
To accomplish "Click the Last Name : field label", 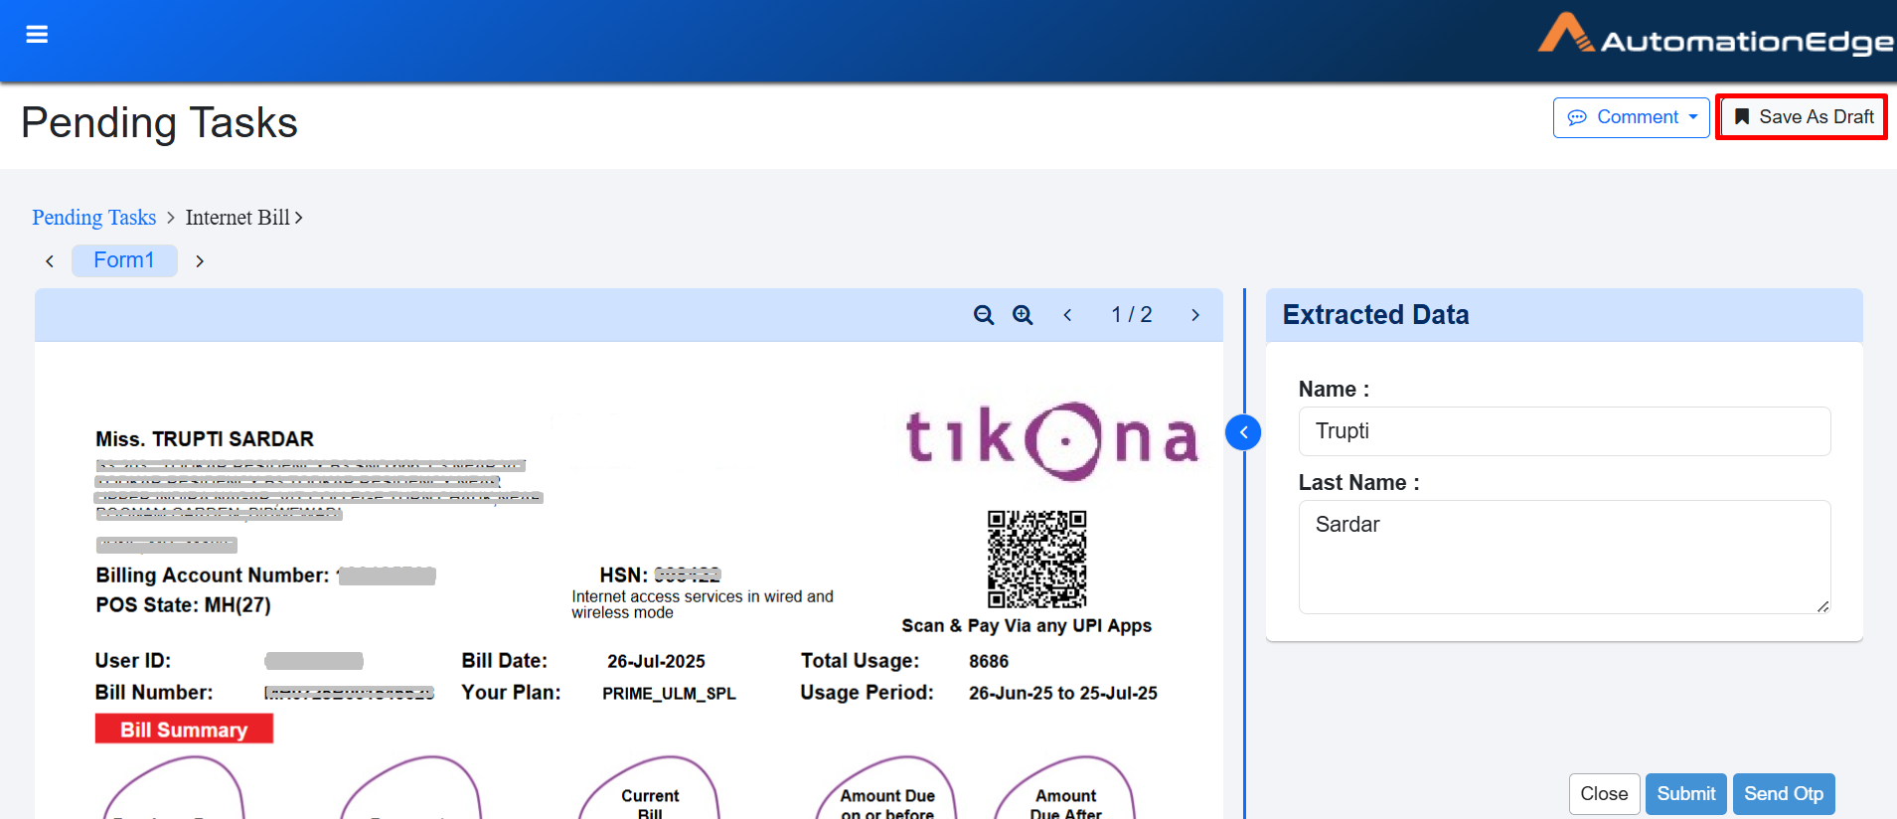I will click(1358, 483).
